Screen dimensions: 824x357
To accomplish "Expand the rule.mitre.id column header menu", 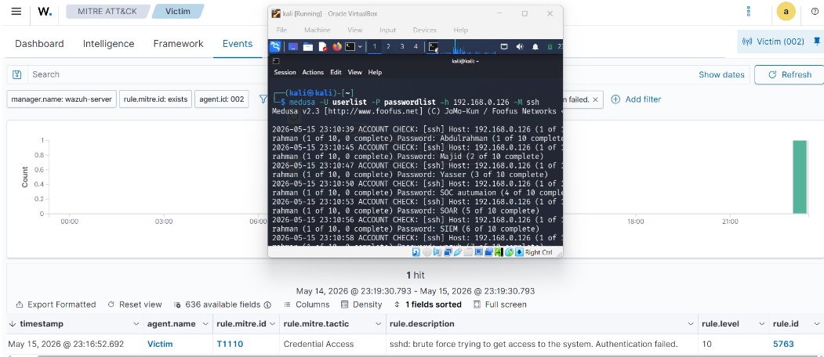I will 272,324.
